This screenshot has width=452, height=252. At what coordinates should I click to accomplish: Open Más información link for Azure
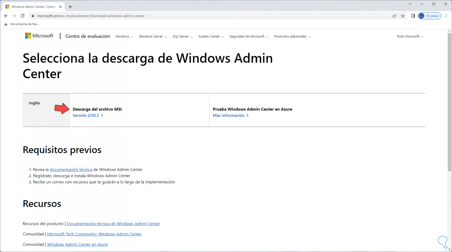[231, 115]
